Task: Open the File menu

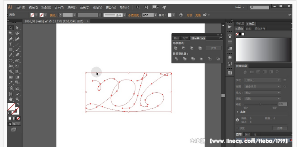Action: pyautogui.click(x=21, y=8)
